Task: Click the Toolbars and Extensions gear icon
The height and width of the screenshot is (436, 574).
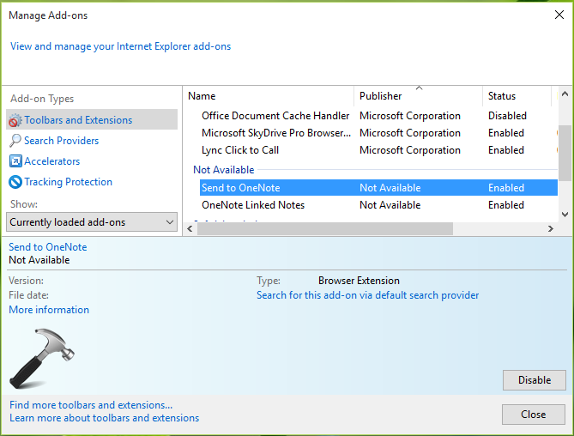Action: point(15,120)
